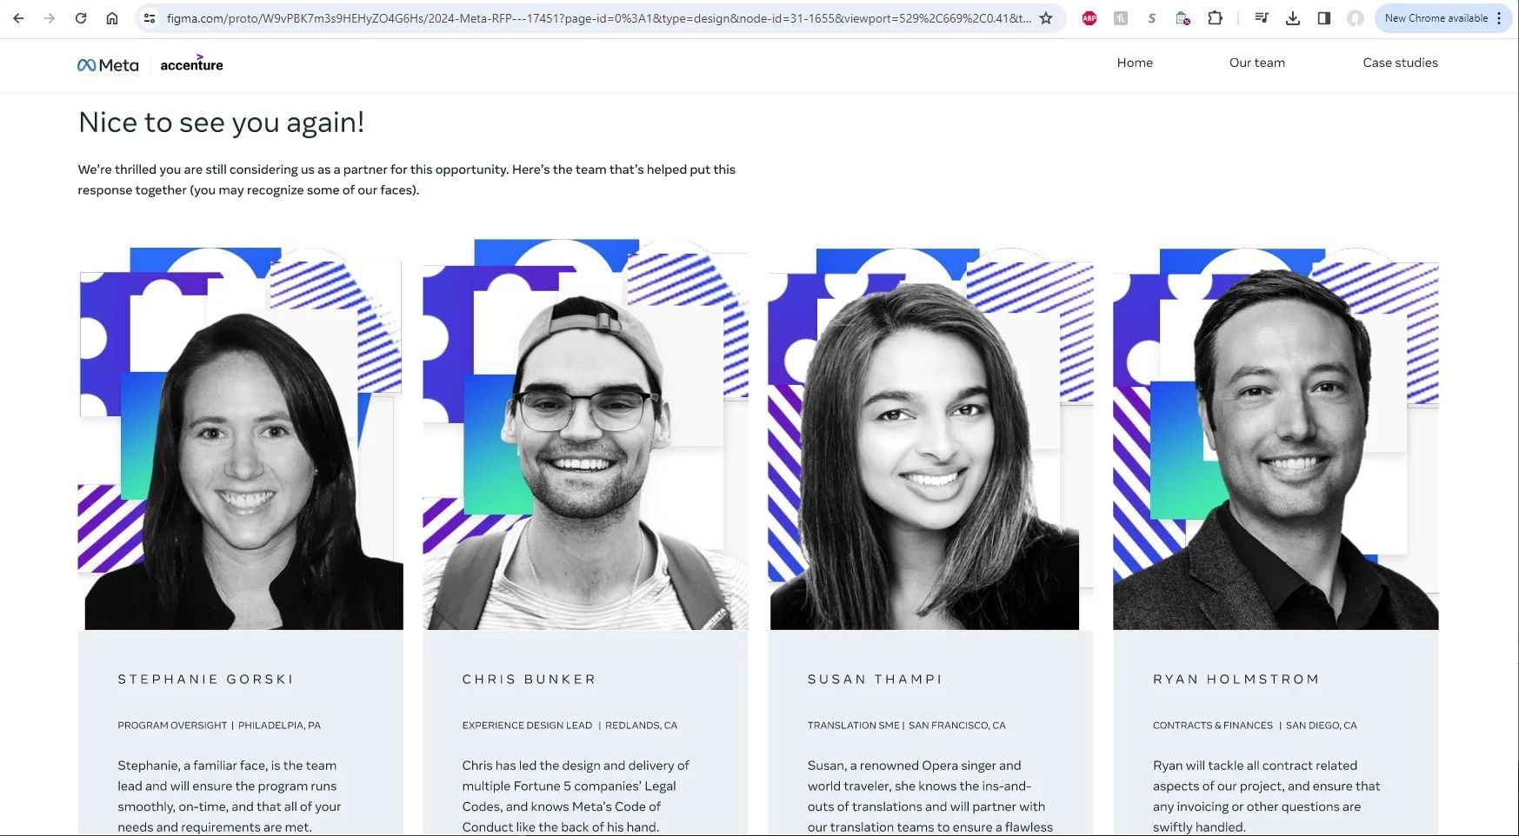1519x836 pixels.
Task: Select Stephanie Gorski's portrait photo
Action: [241, 439]
